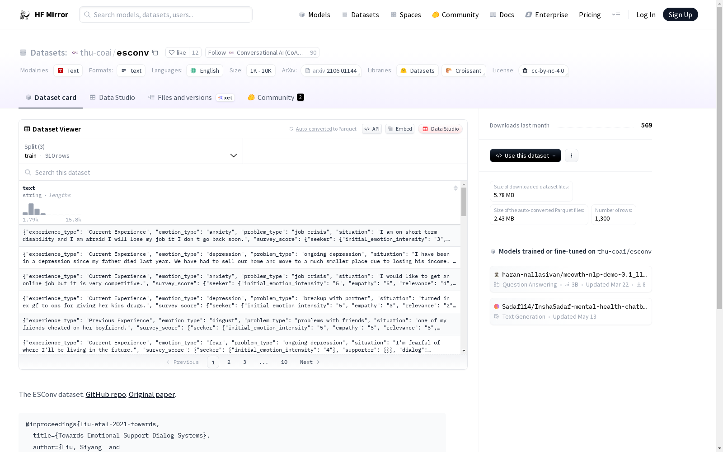Screen dimensions: 723x452
Task: Follow Conversational AI (CoAI) organization
Action: (256, 52)
